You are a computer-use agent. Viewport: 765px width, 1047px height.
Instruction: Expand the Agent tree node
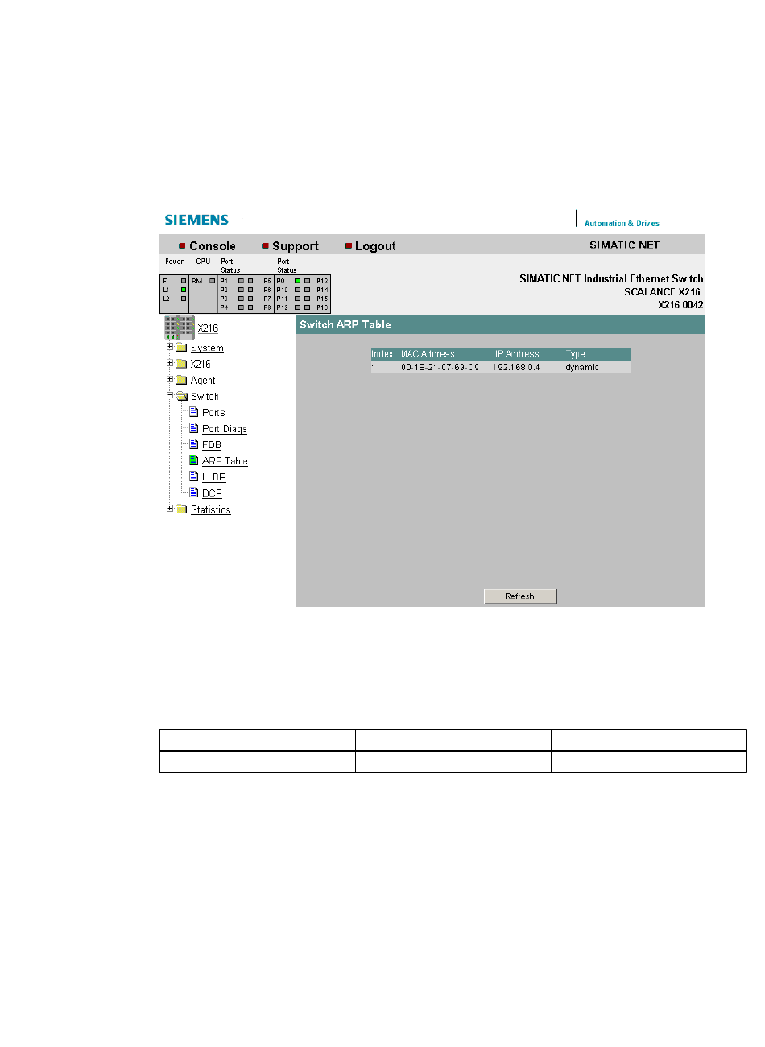pyautogui.click(x=170, y=379)
